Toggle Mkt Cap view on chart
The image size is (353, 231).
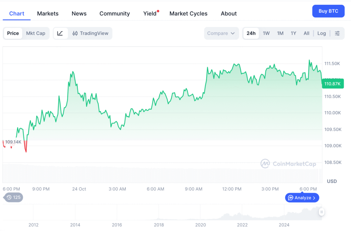[x=36, y=33]
